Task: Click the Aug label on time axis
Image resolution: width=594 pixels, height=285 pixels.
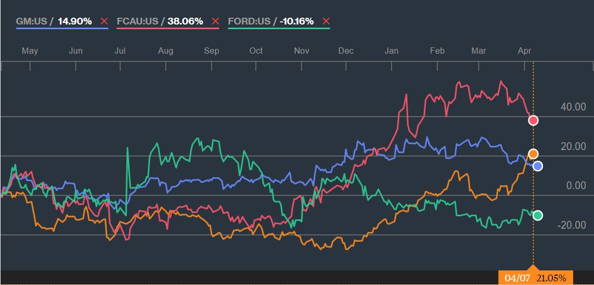Action: pyautogui.click(x=166, y=51)
